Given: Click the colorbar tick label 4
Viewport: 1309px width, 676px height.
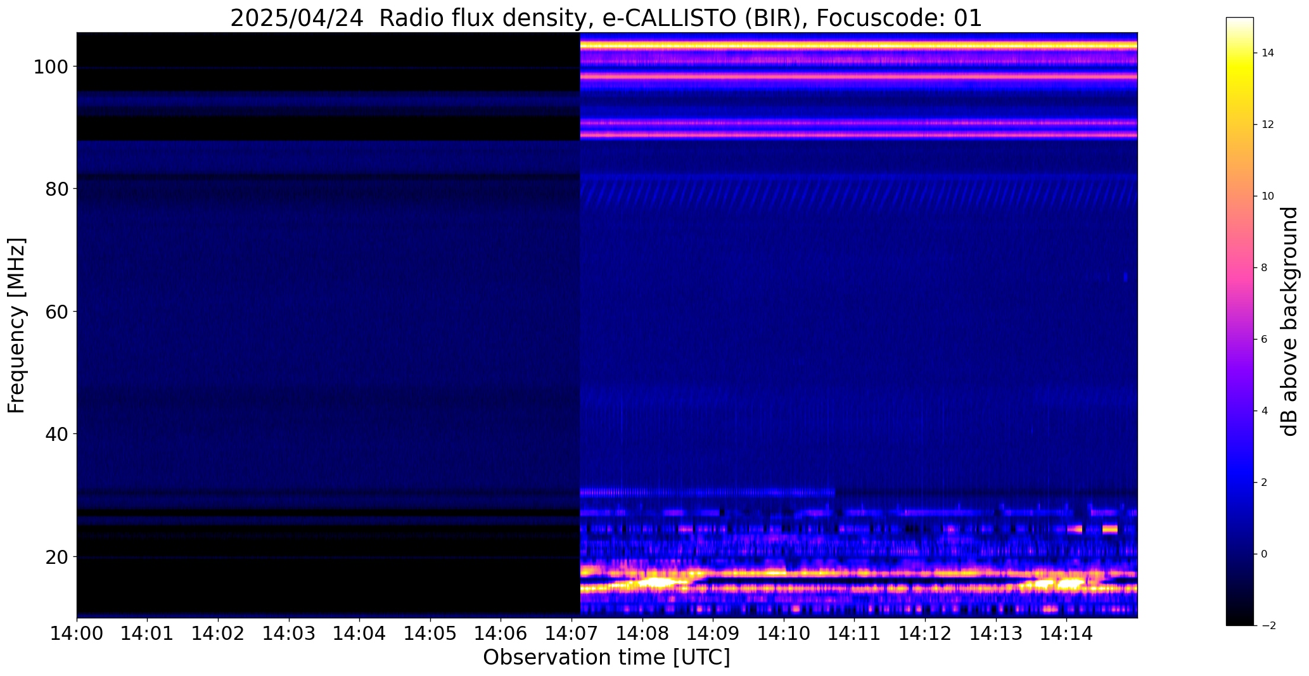Looking at the screenshot, I should coord(1265,411).
